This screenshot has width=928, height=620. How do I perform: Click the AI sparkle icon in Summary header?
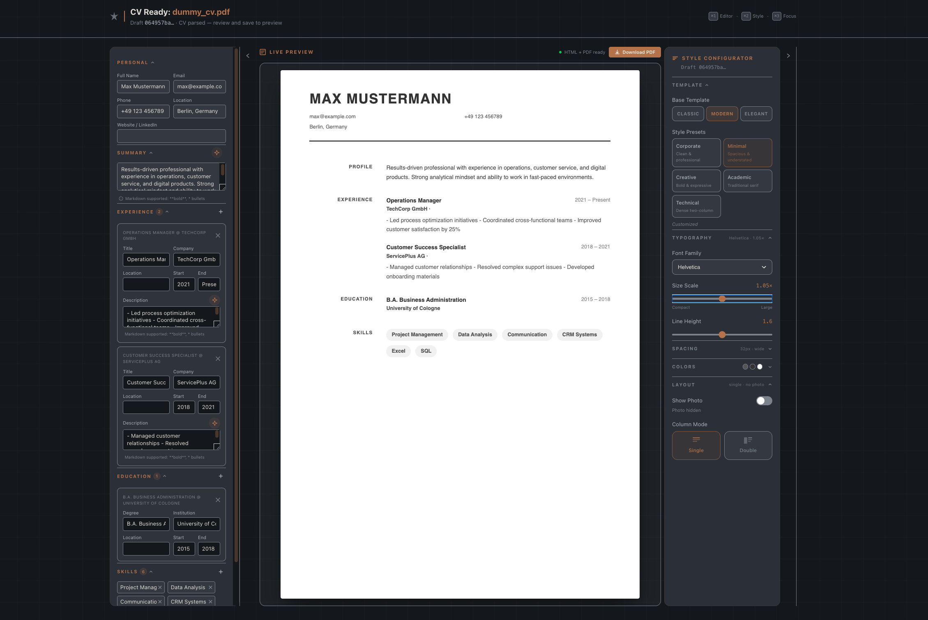[217, 153]
